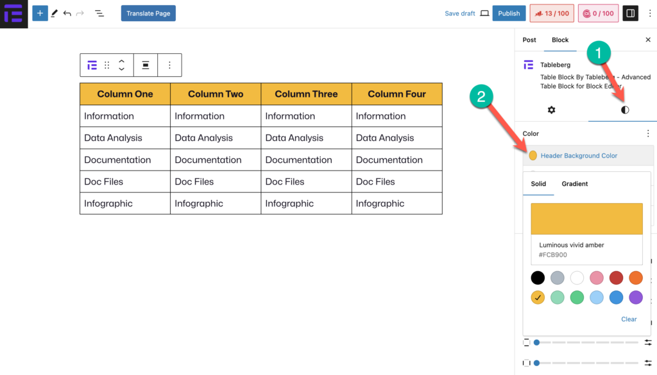The width and height of the screenshot is (657, 375).
Task: Choose the purple color swatch
Action: [x=636, y=297]
